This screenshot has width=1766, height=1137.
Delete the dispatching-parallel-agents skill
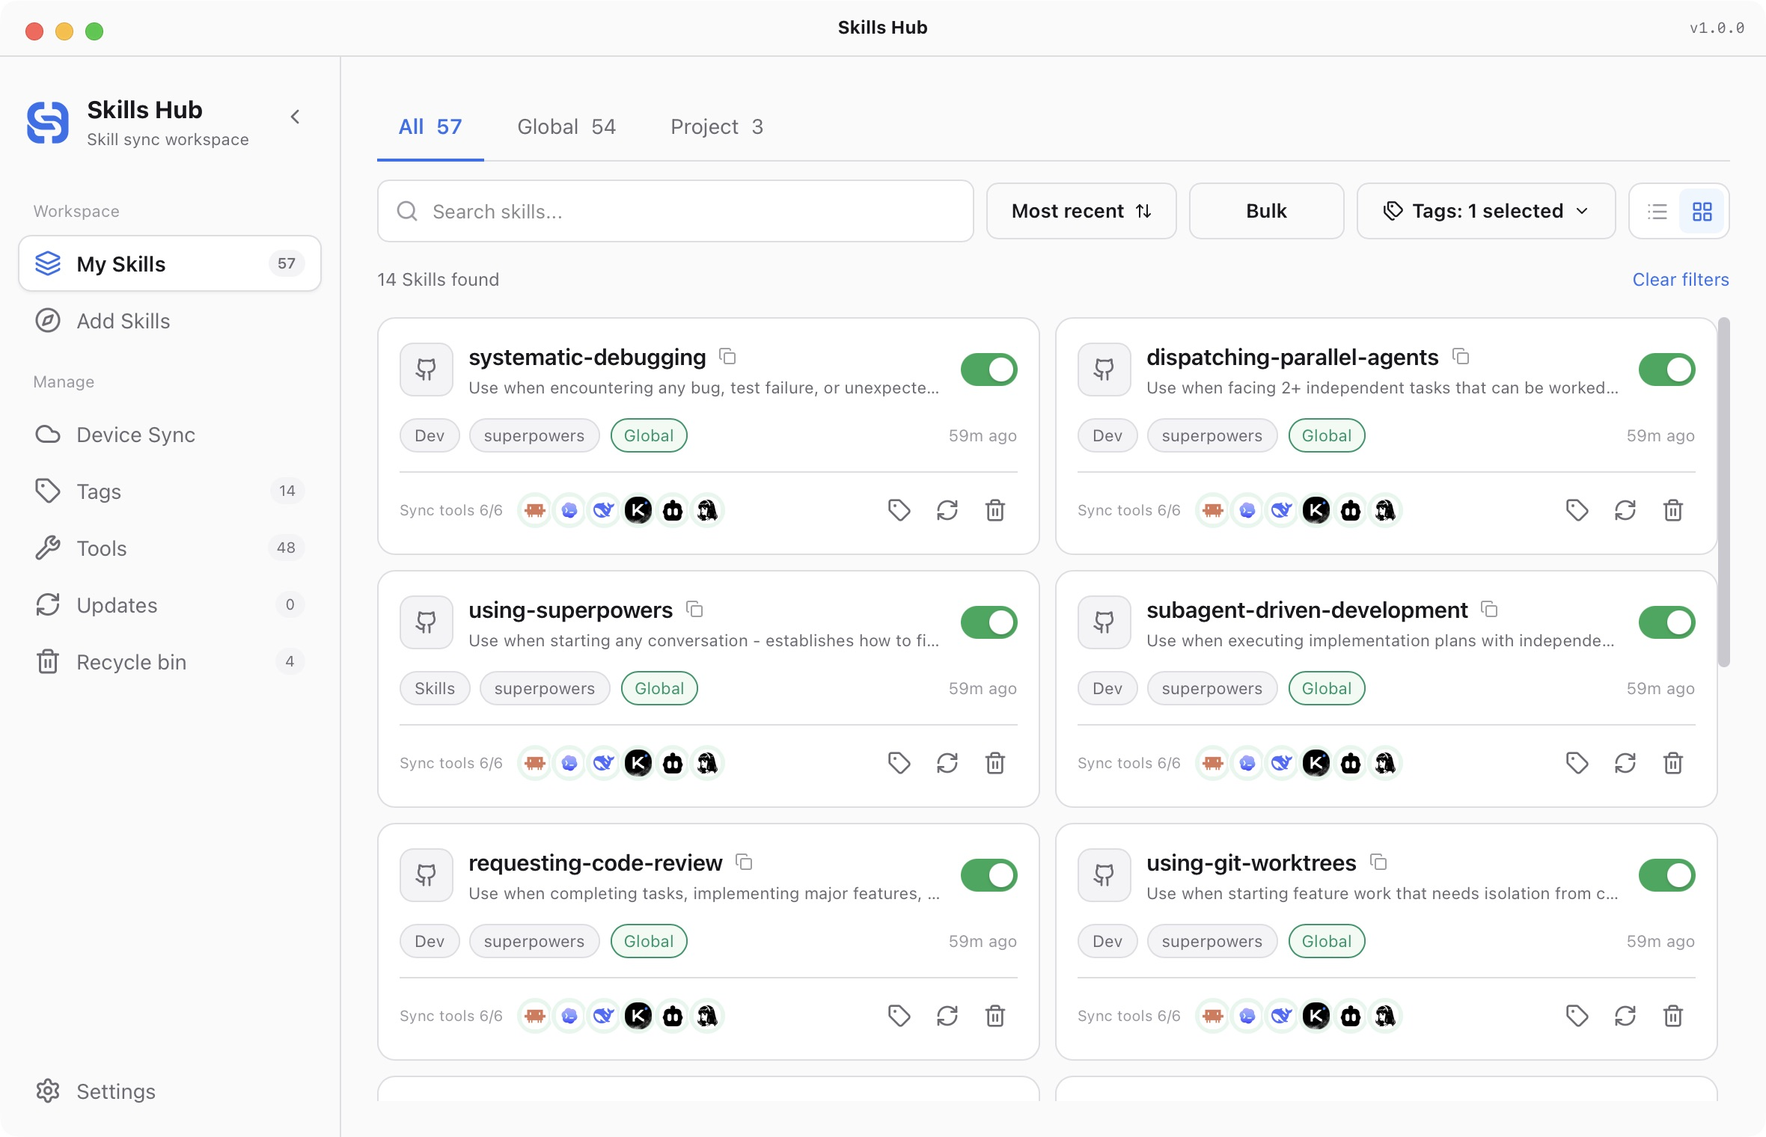(1673, 510)
